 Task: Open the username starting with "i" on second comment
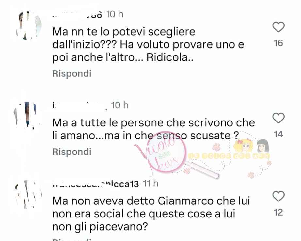pyautogui.click(x=80, y=105)
